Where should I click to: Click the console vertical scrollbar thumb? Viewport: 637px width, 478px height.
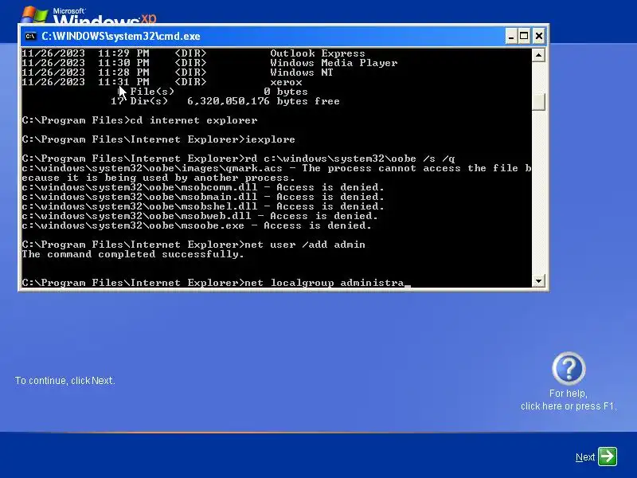click(538, 102)
